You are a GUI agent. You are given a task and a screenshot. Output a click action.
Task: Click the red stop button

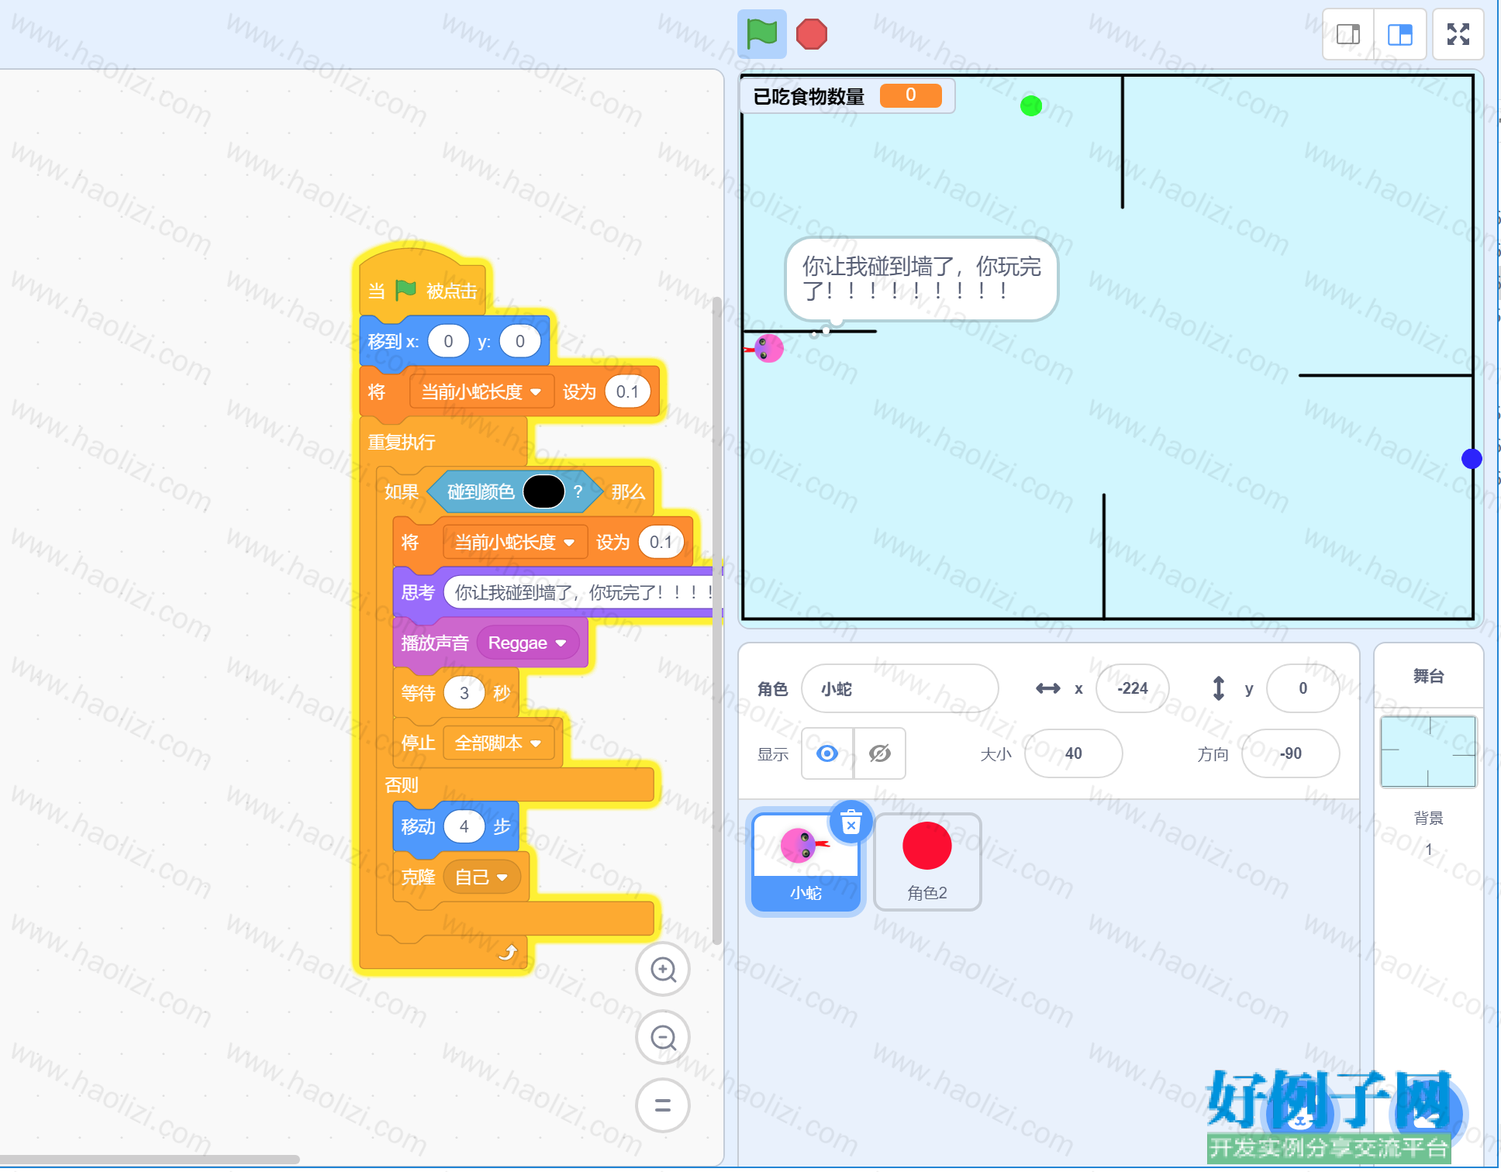coord(812,34)
